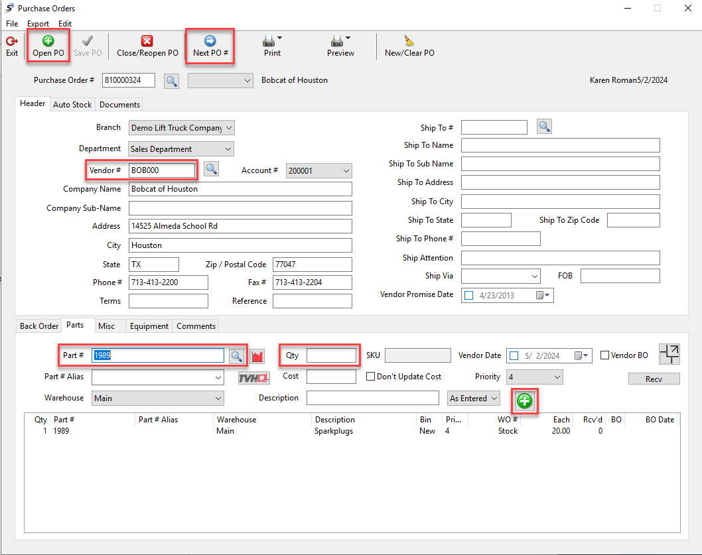The image size is (702, 555).
Task: Open the Ship Via dropdown
Action: [x=535, y=276]
